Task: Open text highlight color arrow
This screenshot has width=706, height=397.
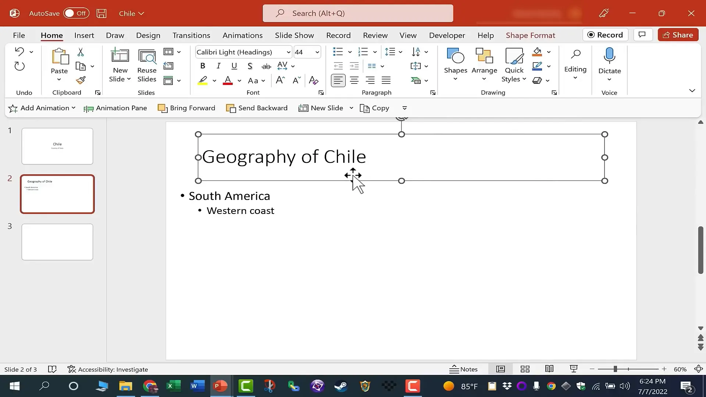Action: tap(214, 81)
